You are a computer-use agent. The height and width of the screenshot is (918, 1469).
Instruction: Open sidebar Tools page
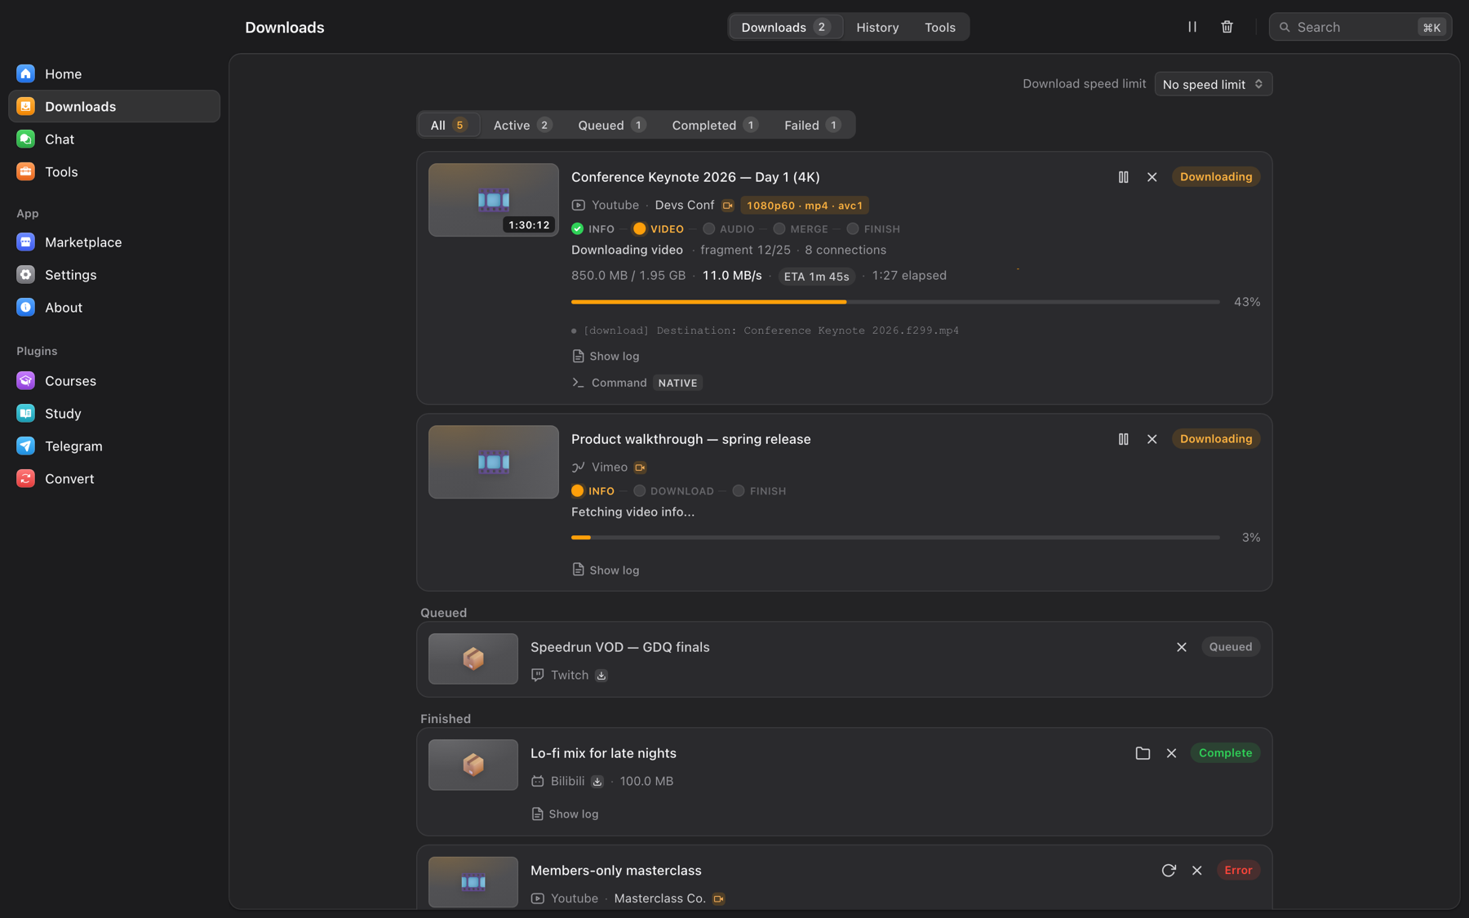point(114,171)
